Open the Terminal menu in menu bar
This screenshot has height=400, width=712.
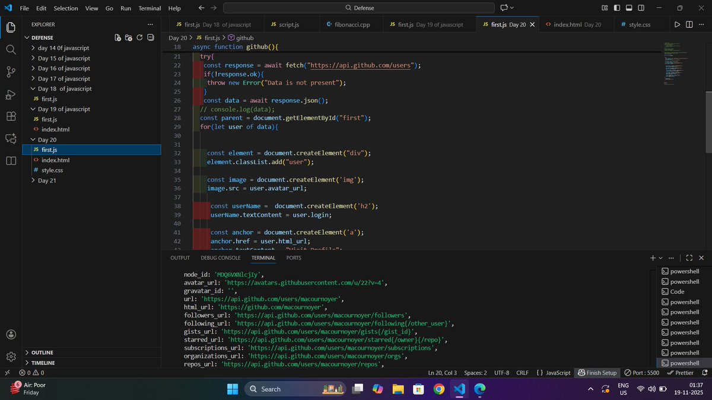click(150, 8)
